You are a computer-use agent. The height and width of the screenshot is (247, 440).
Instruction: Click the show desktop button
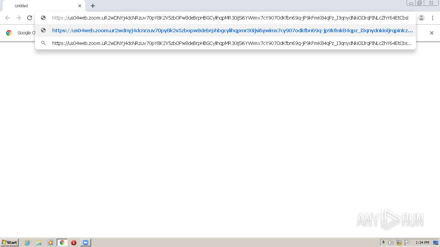(436, 243)
